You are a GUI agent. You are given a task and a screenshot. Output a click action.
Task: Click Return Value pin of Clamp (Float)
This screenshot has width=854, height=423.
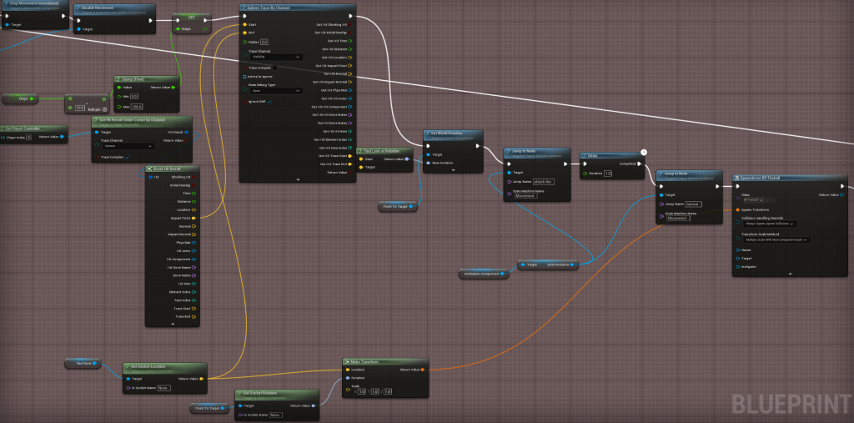(173, 87)
